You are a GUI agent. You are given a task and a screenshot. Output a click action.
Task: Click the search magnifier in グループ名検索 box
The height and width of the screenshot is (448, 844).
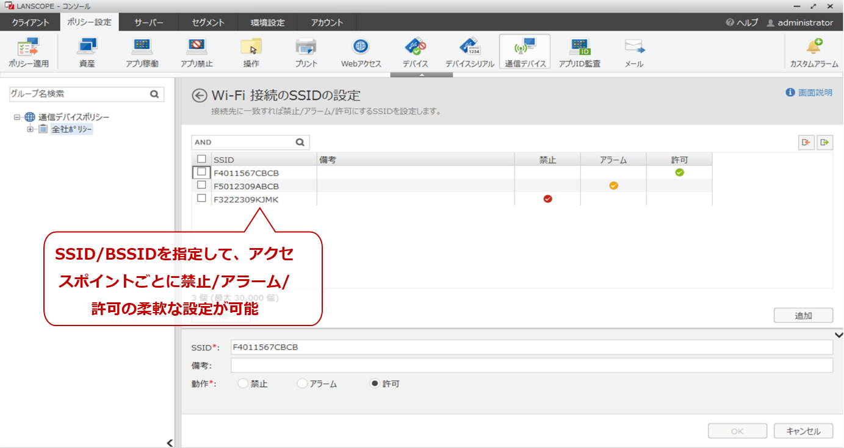pyautogui.click(x=154, y=94)
